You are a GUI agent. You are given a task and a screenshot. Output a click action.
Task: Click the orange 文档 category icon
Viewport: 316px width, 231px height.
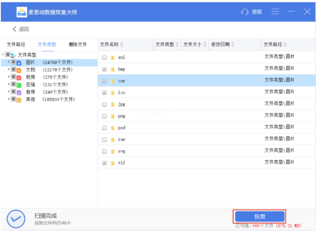19,70
